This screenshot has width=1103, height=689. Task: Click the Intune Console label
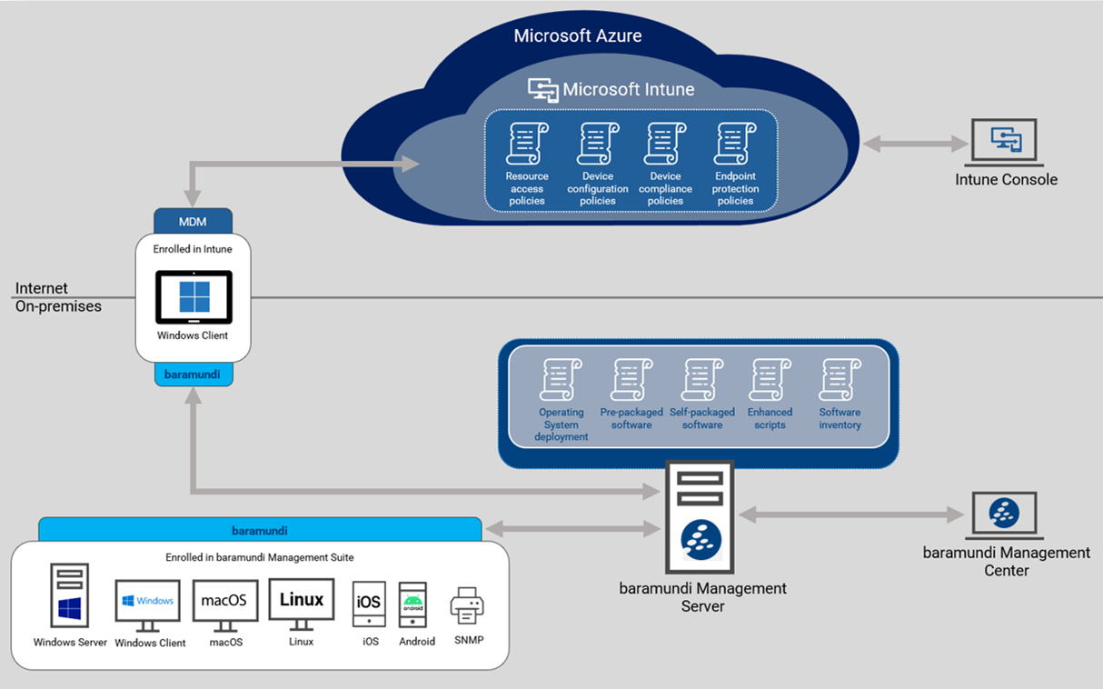click(x=1006, y=180)
